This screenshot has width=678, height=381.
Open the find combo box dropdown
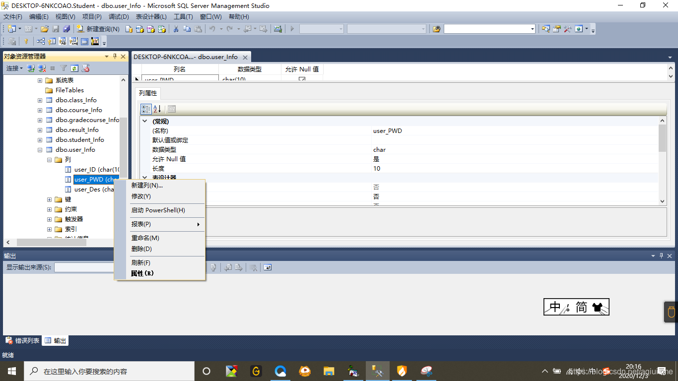click(533, 29)
